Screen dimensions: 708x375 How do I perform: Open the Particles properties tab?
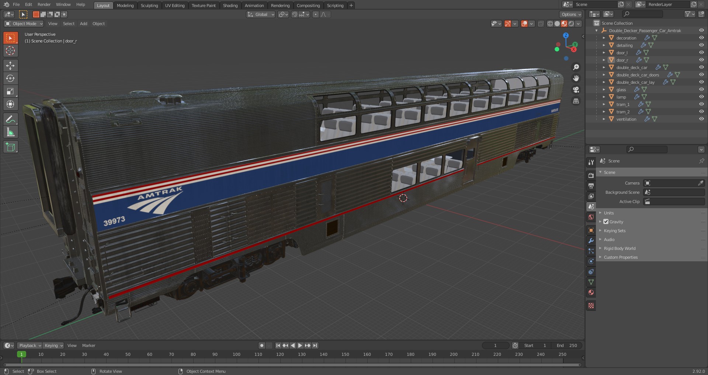pyautogui.click(x=591, y=251)
